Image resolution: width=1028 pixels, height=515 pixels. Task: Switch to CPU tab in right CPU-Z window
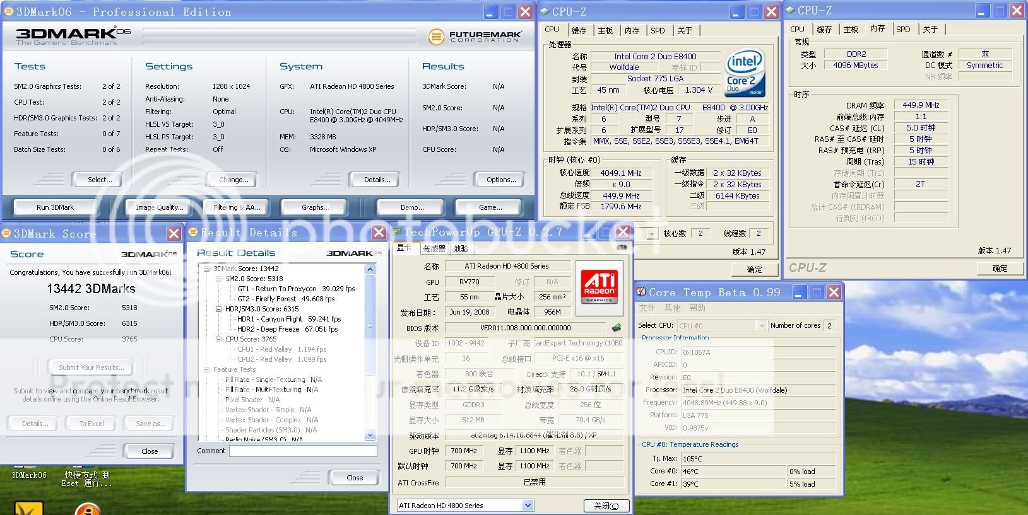(x=797, y=29)
